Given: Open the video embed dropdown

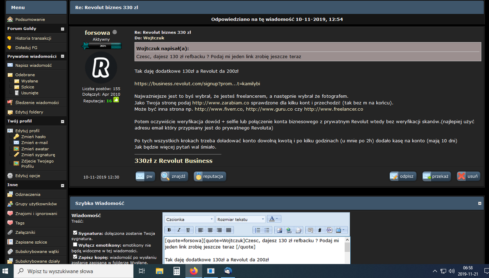Looking at the screenshot, I should coord(340,230).
